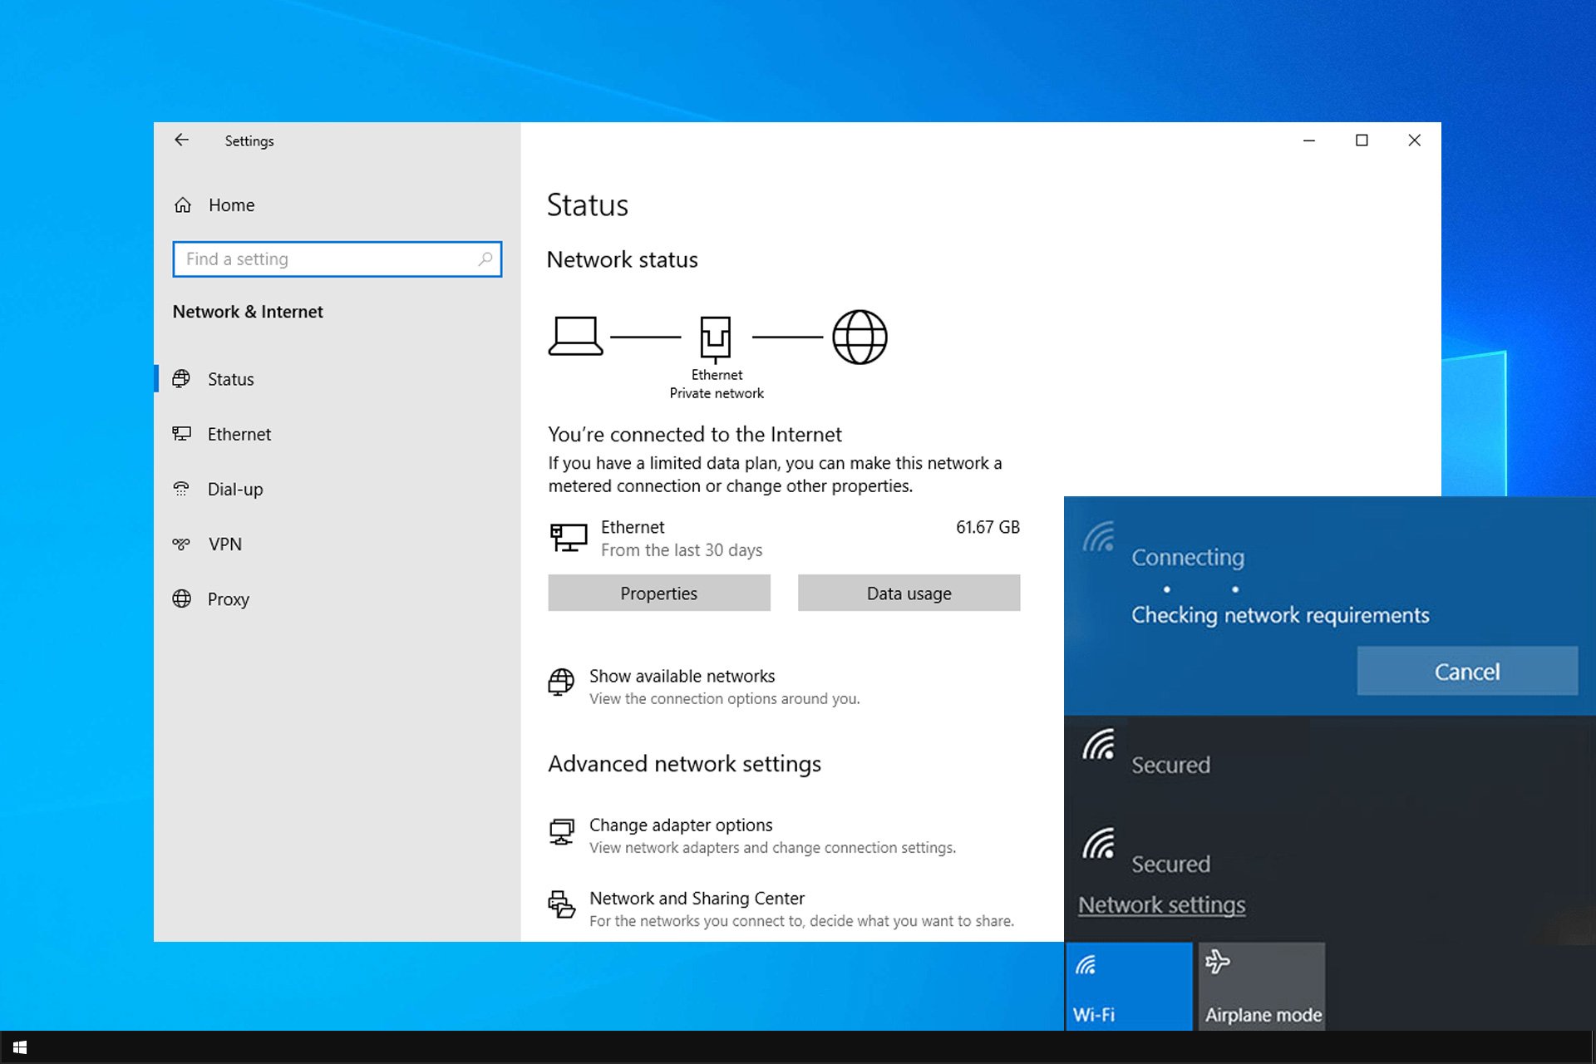Click the laptop icon in network diagram
This screenshot has width=1596, height=1064.
[575, 336]
